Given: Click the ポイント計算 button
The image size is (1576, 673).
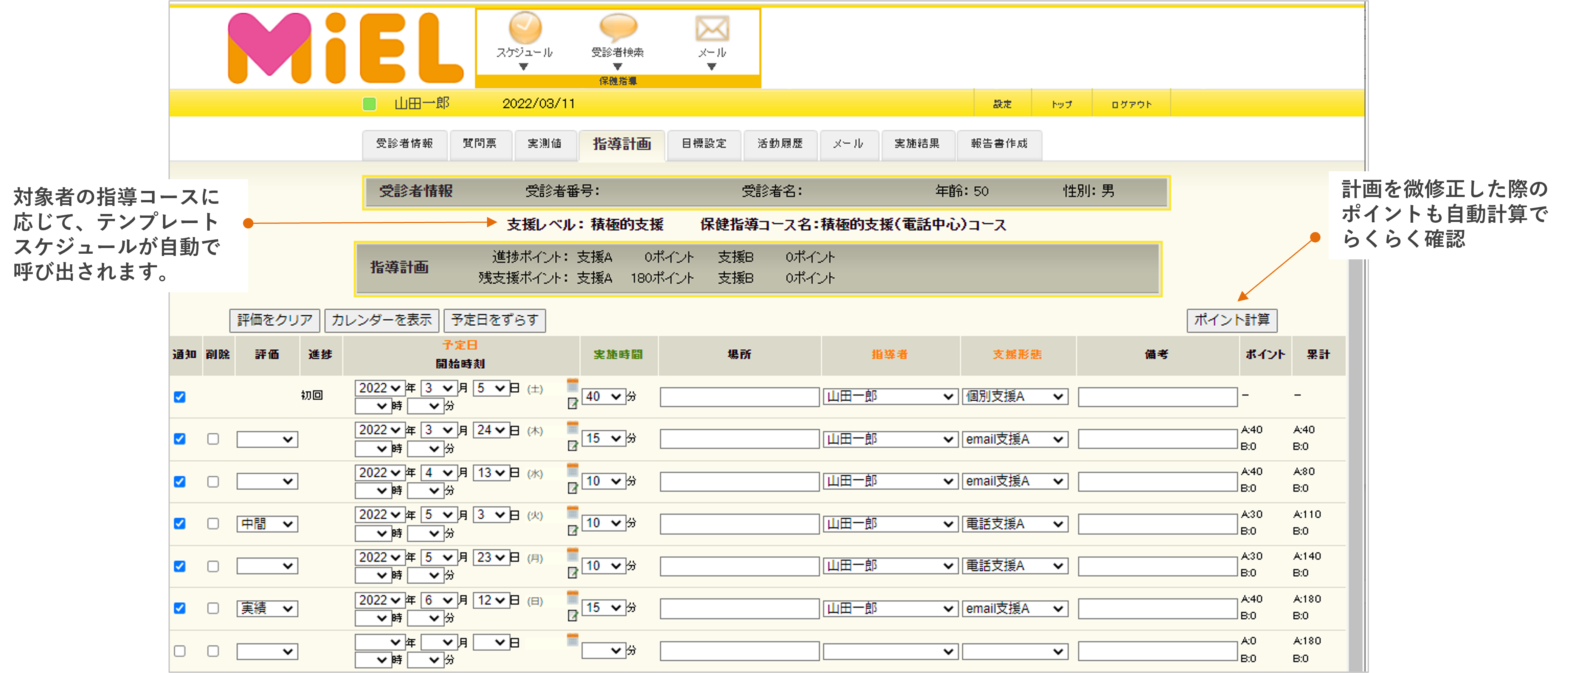Looking at the screenshot, I should (1232, 321).
